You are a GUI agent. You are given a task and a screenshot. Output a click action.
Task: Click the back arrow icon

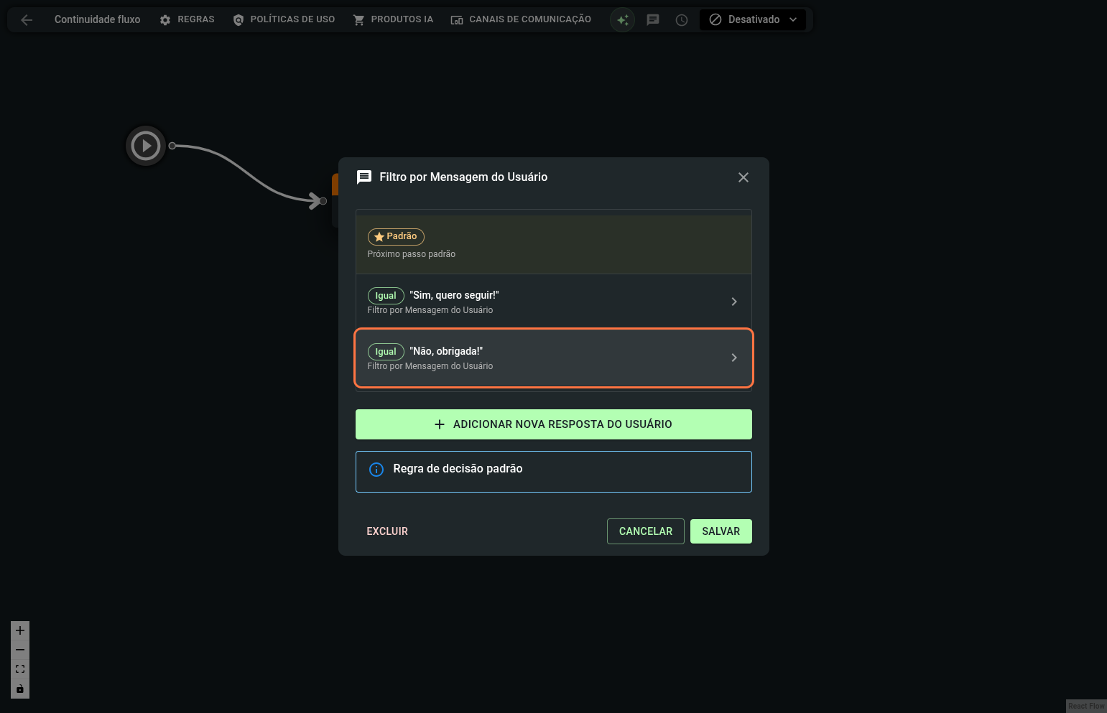point(27,20)
